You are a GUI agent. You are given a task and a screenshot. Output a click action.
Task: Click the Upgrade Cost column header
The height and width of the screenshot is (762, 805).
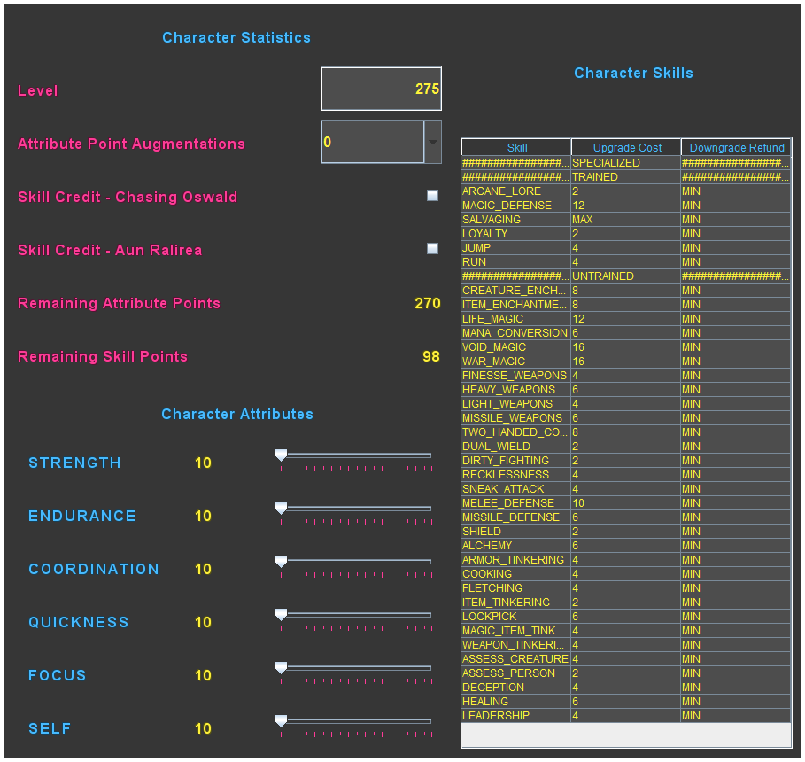[x=626, y=147]
